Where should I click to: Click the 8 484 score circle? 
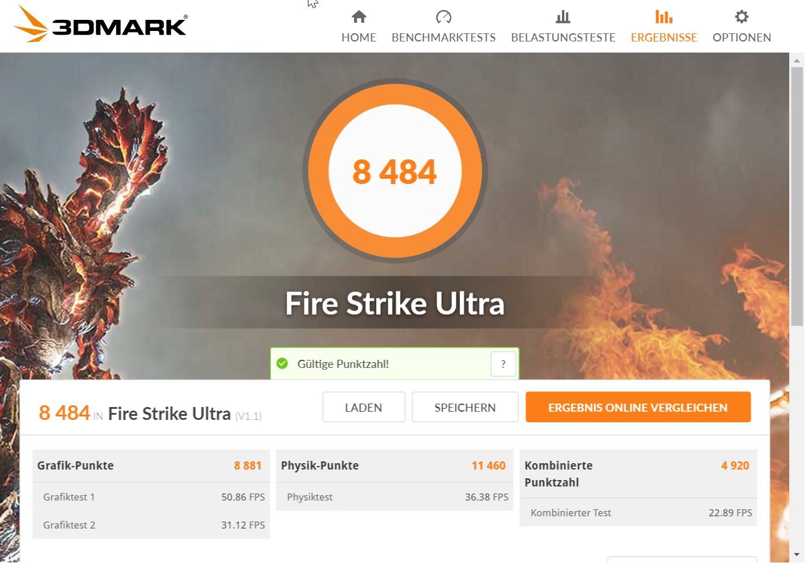[x=395, y=171]
